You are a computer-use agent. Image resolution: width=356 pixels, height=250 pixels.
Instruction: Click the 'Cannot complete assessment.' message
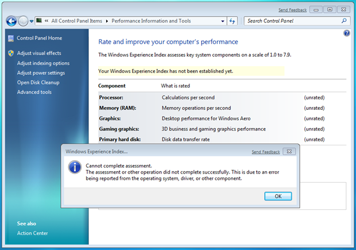click(x=119, y=166)
